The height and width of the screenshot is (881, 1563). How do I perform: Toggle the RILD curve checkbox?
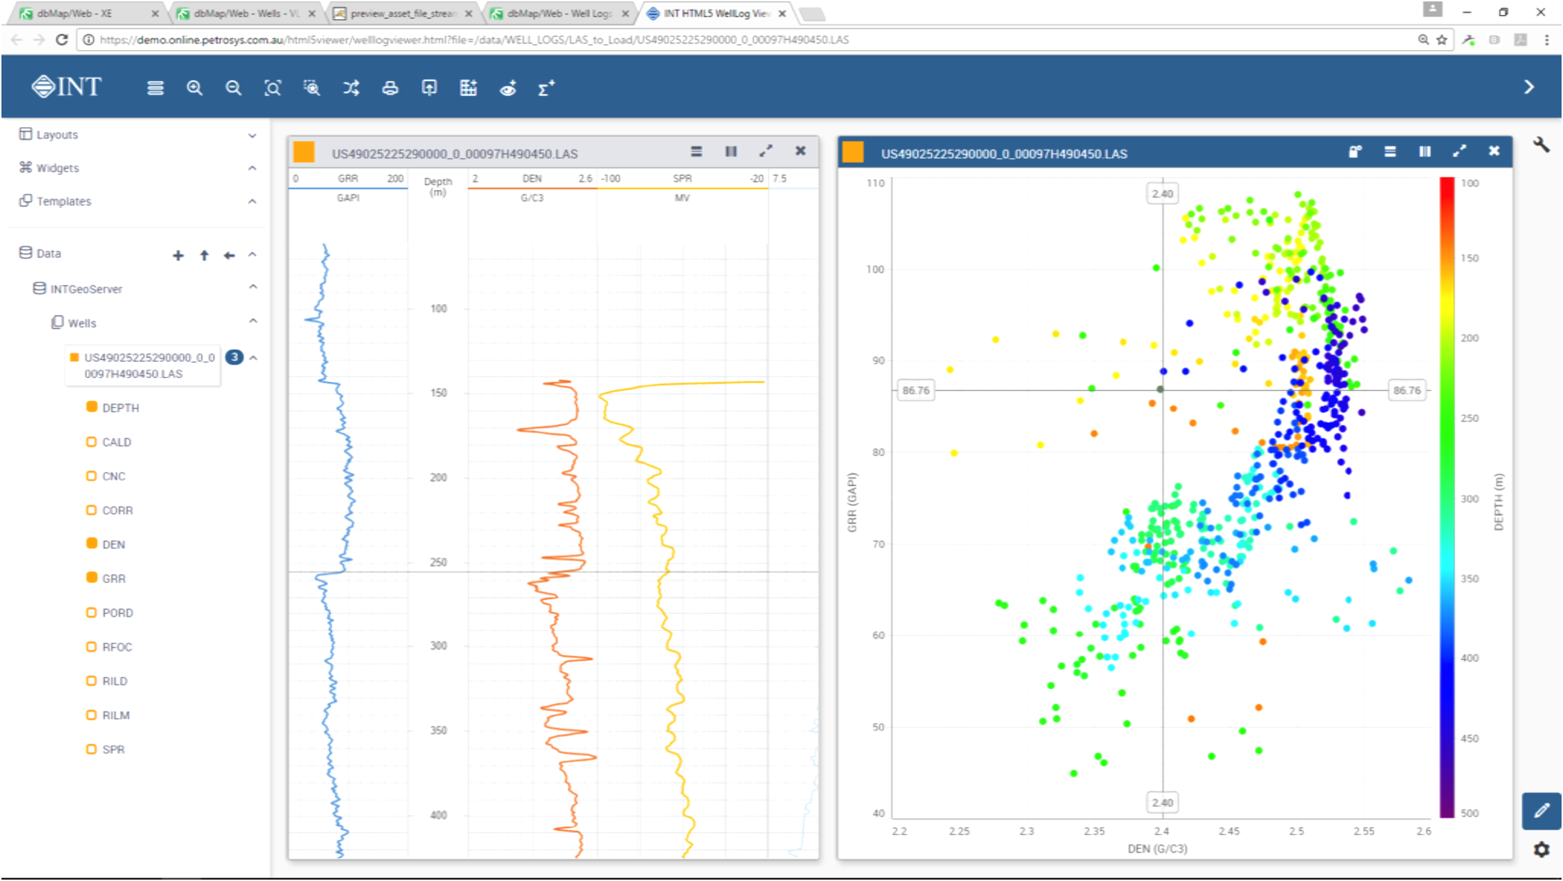coord(92,680)
